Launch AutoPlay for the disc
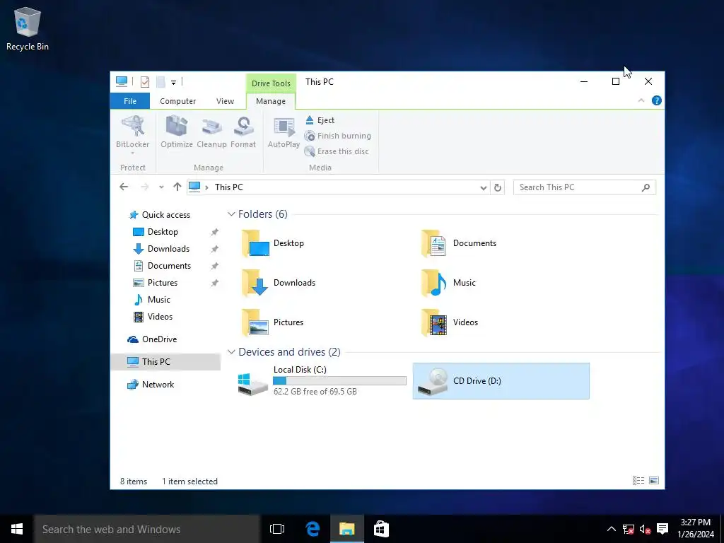This screenshot has height=543, width=724. pos(284,132)
